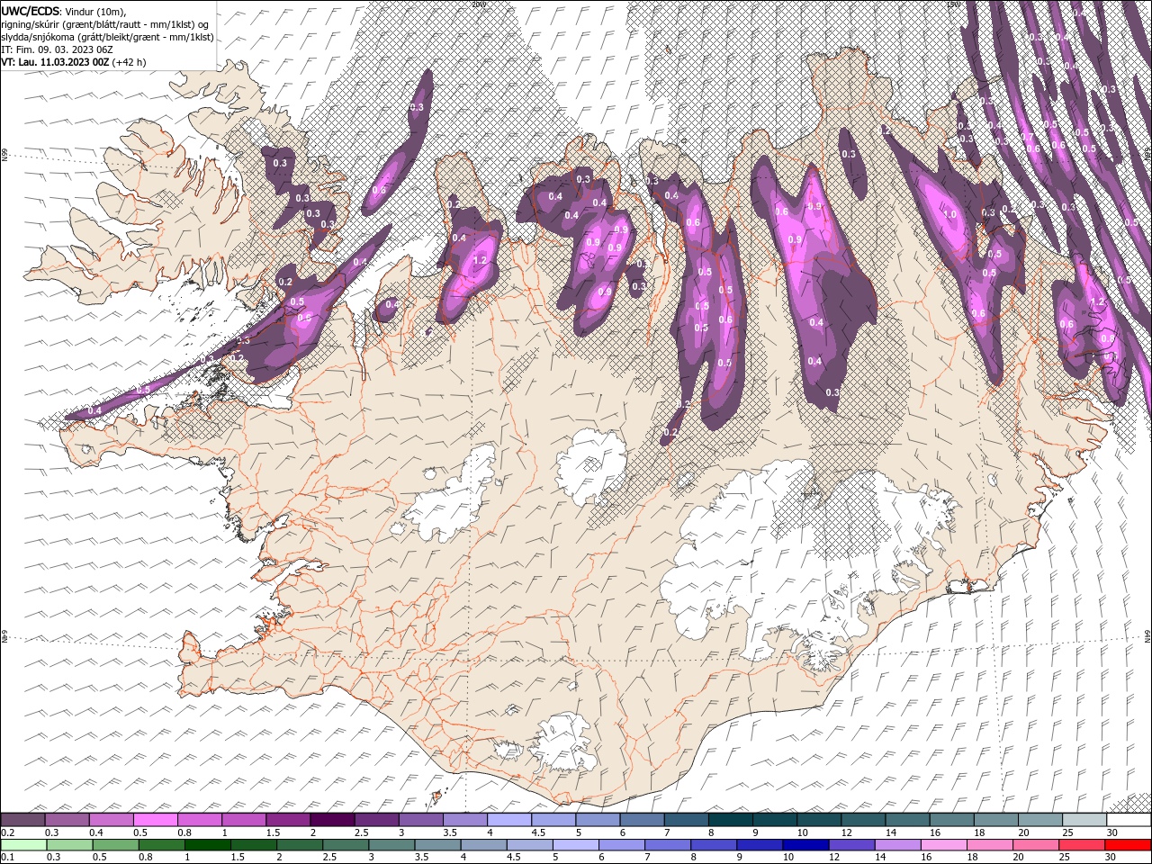Pick the 0.5 green rain-scale swatch
1152x864 pixels.
tap(115, 846)
